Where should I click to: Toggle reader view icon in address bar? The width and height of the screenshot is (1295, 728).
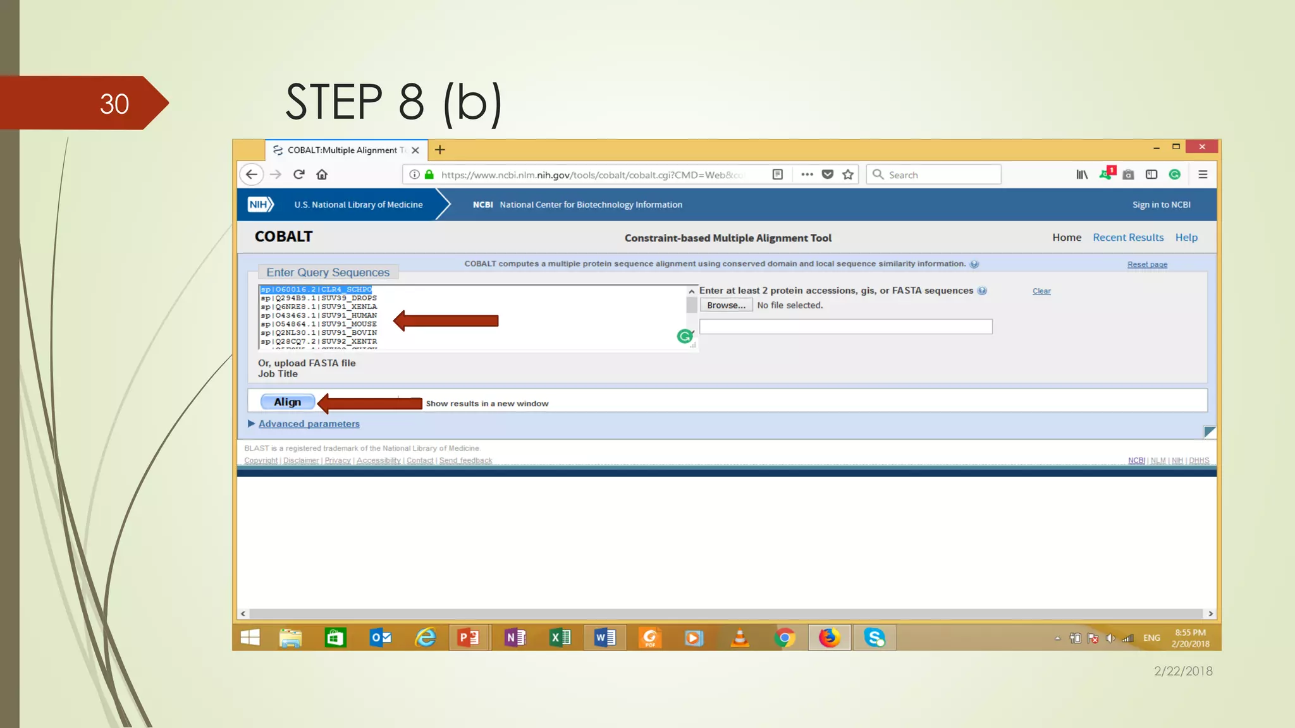(x=778, y=174)
